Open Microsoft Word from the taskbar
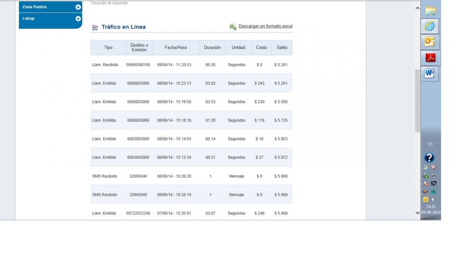Screen dimensions: 453x254 pos(430,73)
